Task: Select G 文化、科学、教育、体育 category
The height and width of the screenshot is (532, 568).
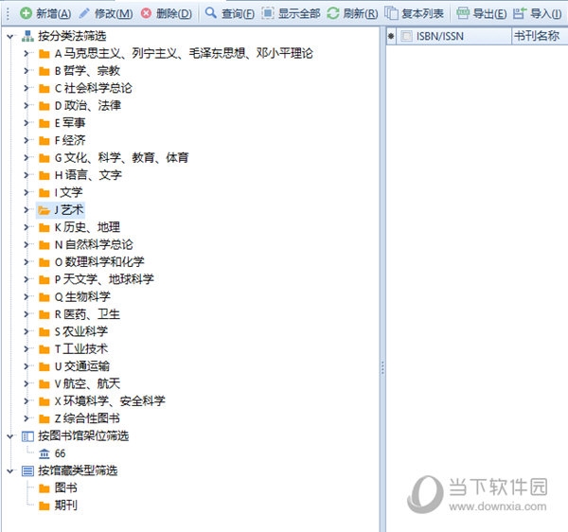Action: click(121, 158)
